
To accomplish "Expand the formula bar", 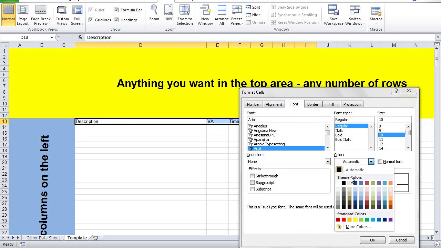I will [438, 37].
